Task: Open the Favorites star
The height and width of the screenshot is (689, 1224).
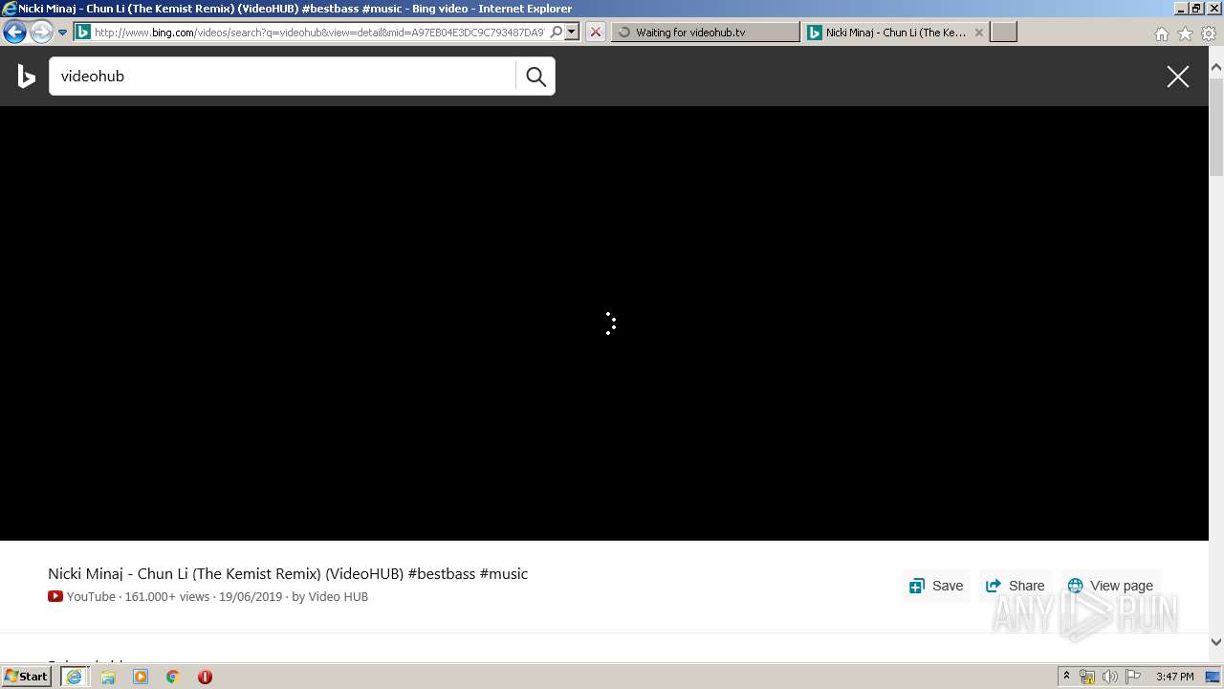Action: pos(1185,33)
